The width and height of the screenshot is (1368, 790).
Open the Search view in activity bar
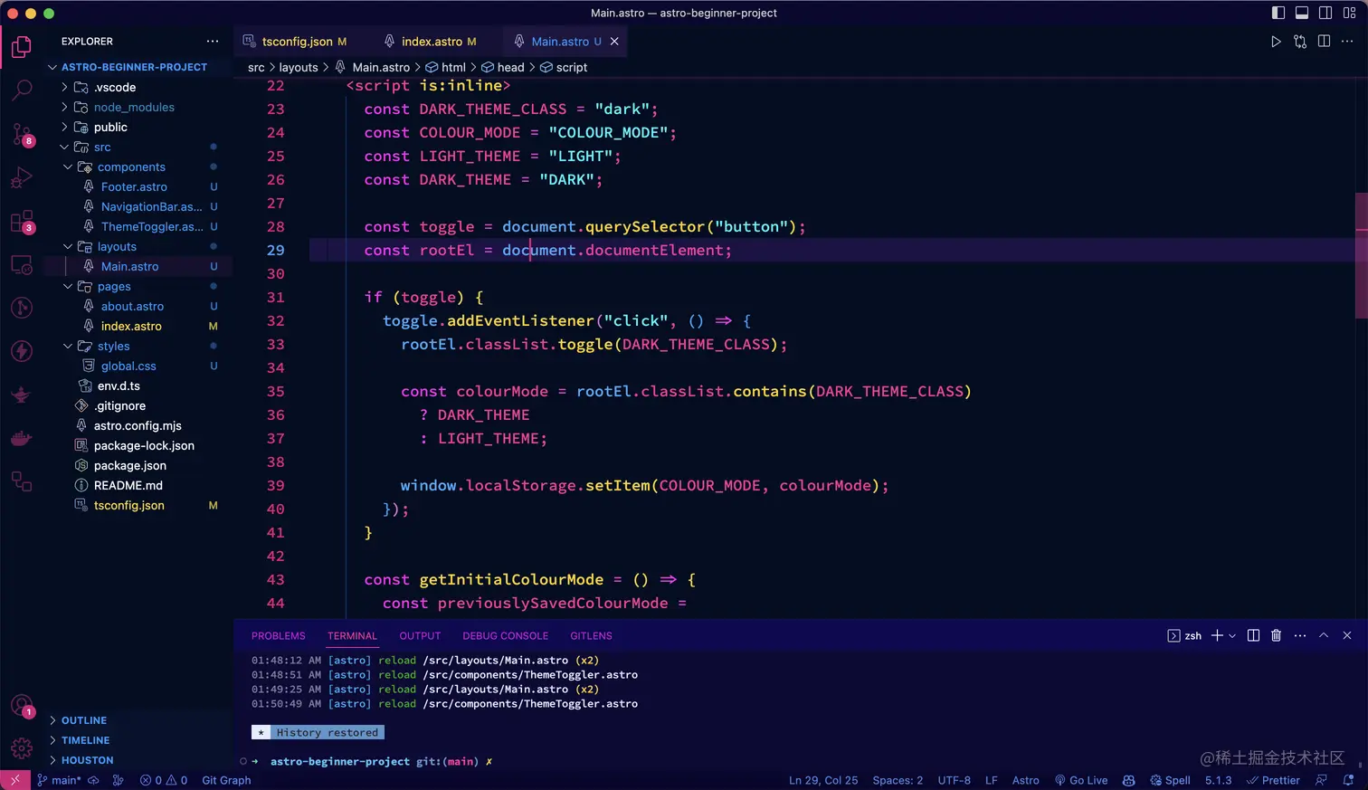point(22,90)
